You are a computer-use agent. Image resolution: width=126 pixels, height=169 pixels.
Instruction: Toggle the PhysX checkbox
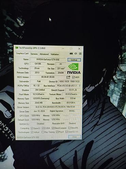[x=57, y=132]
